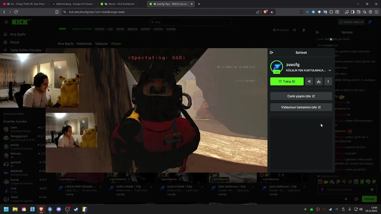Open Swaggybark recommended channel

pyautogui.click(x=24, y=138)
